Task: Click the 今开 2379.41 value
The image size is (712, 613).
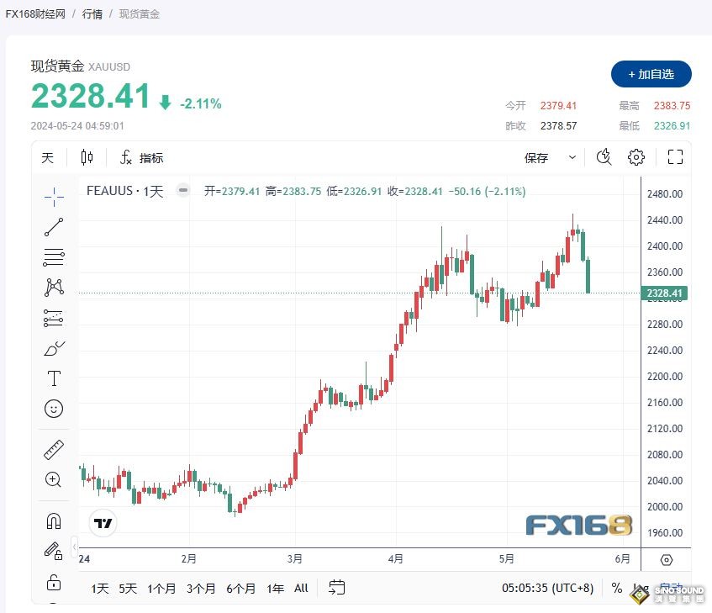Action: click(x=558, y=106)
